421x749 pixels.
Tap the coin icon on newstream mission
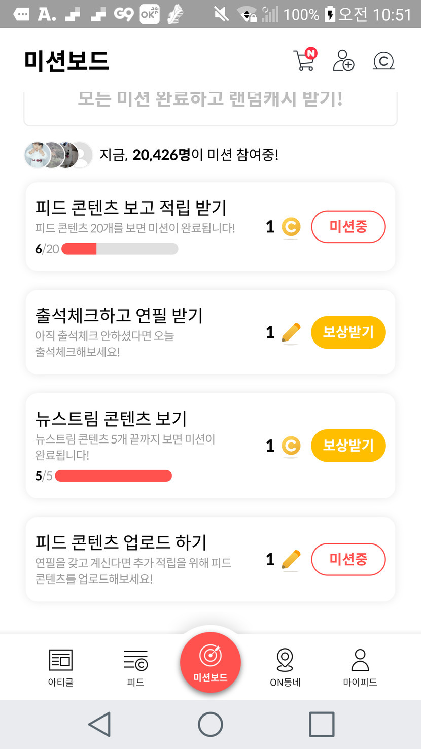pyautogui.click(x=291, y=446)
